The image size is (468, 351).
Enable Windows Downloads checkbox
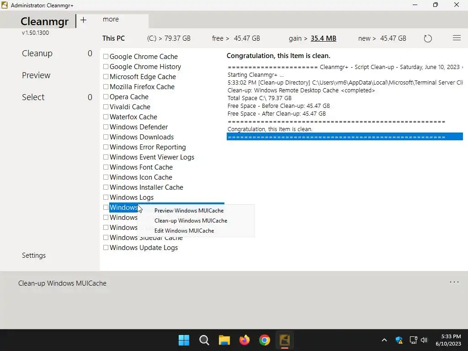(106, 137)
